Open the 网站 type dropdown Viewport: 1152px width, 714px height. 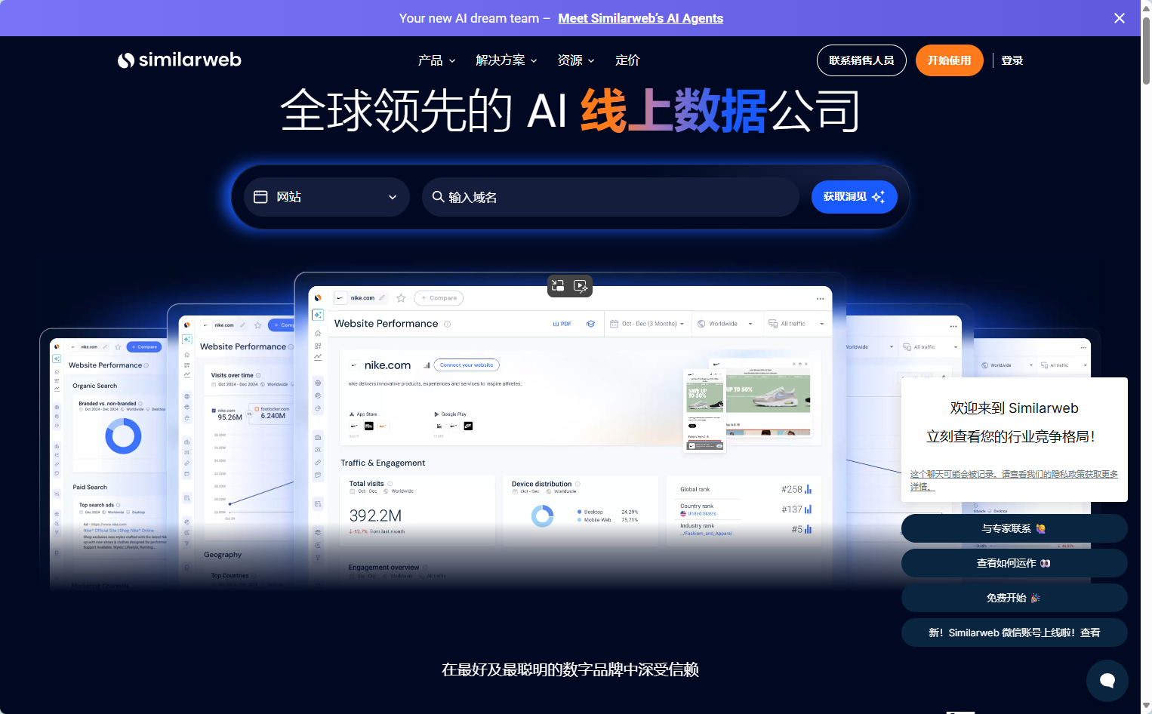point(326,197)
